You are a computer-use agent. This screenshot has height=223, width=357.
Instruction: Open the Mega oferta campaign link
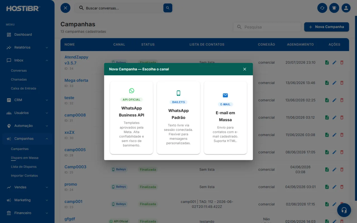point(76,80)
